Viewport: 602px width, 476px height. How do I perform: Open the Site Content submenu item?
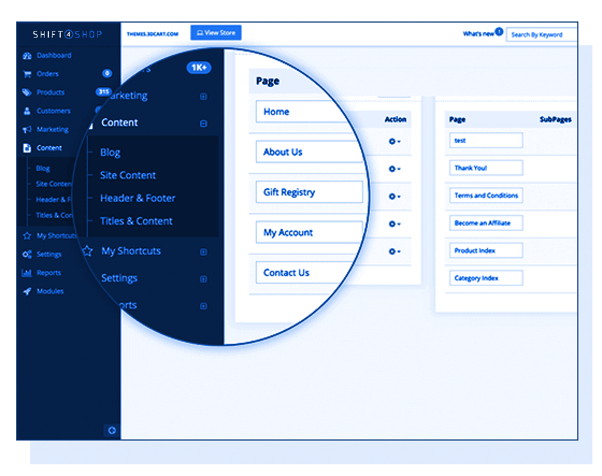pyautogui.click(x=128, y=176)
